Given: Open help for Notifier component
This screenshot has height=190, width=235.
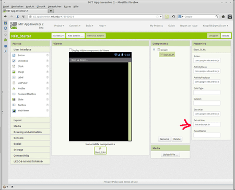Looking at the screenshot, I should tap(47, 88).
